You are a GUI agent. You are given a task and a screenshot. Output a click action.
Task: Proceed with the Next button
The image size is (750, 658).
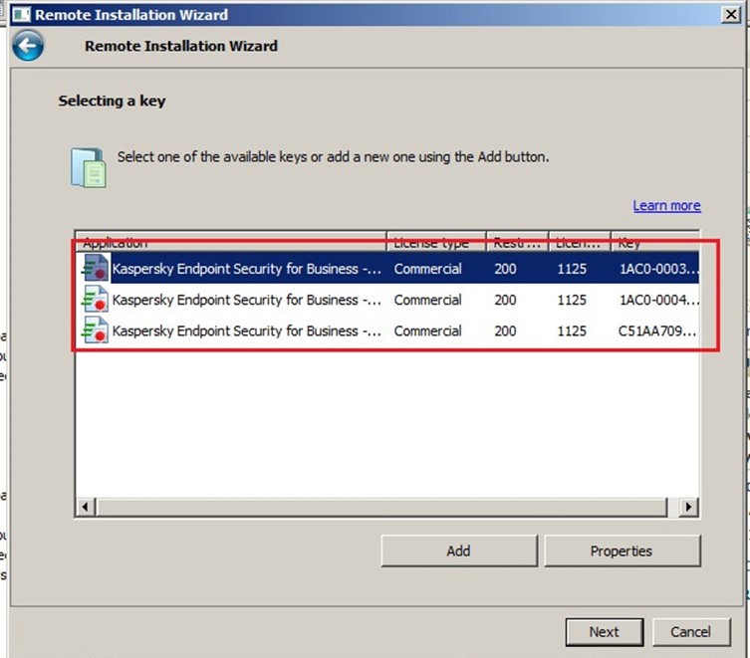click(x=605, y=632)
